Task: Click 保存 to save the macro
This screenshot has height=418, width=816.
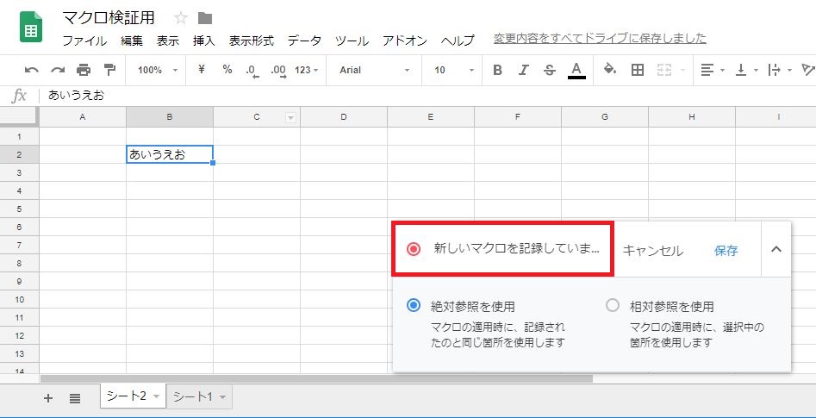Action: pos(726,251)
